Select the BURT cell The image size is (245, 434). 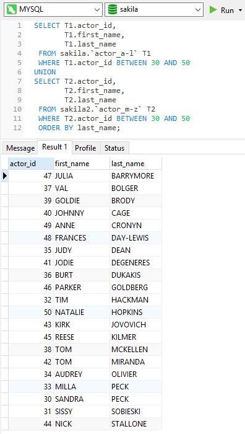coord(82,275)
